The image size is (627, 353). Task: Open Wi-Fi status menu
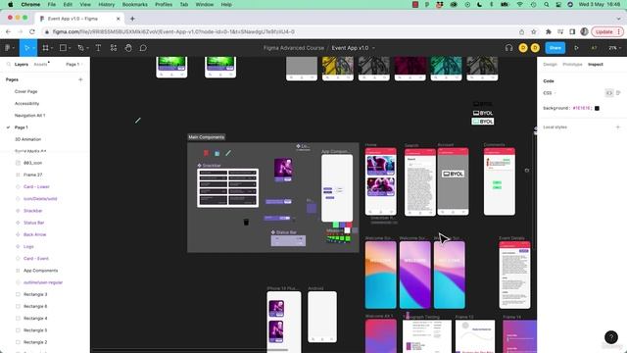click(x=520, y=4)
